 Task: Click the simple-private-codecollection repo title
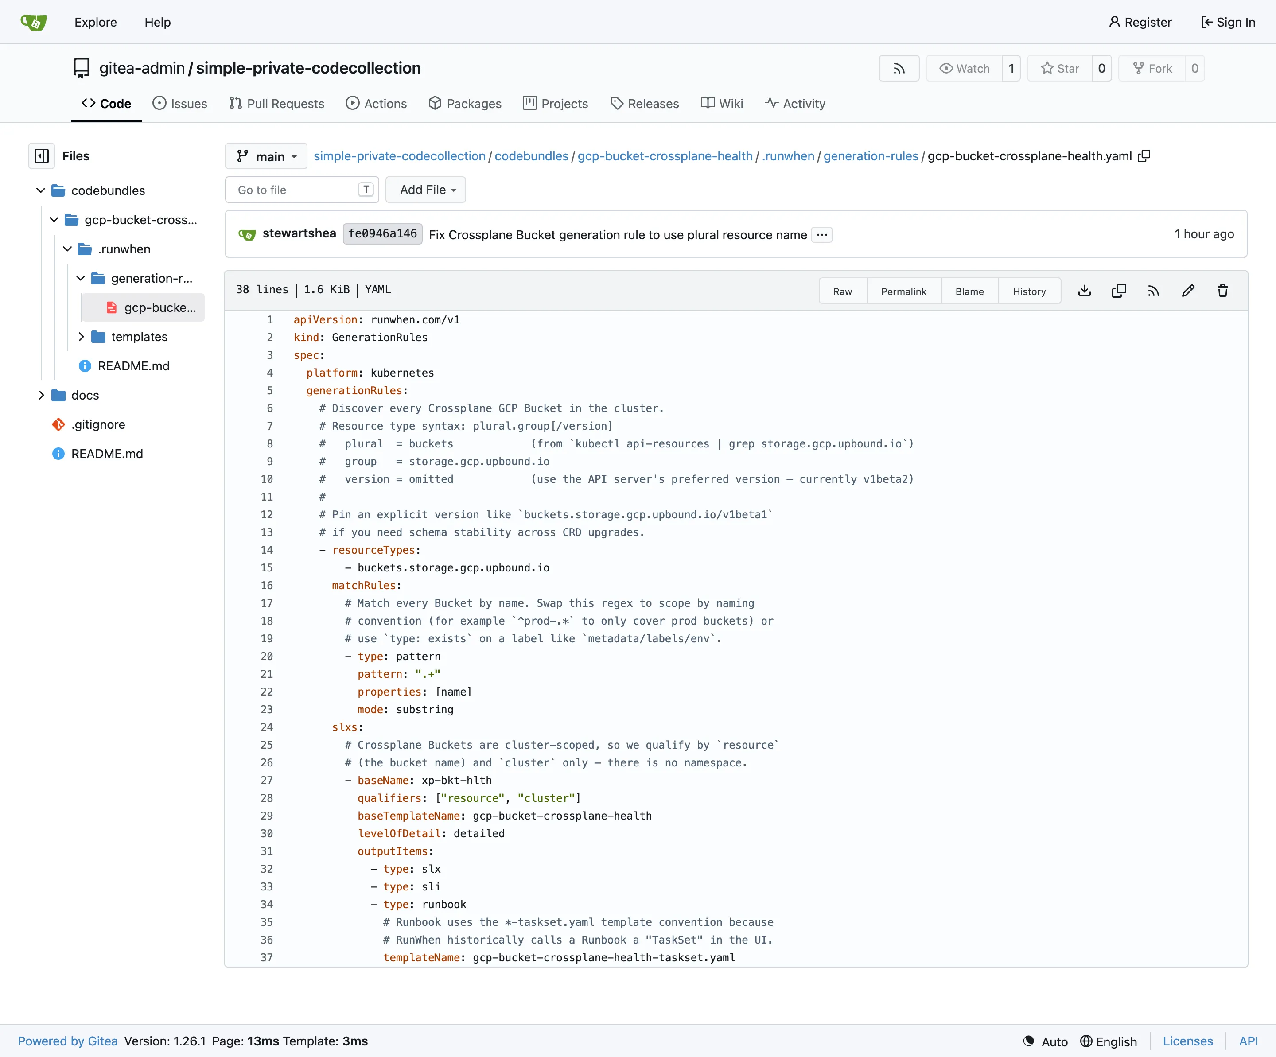pos(309,68)
